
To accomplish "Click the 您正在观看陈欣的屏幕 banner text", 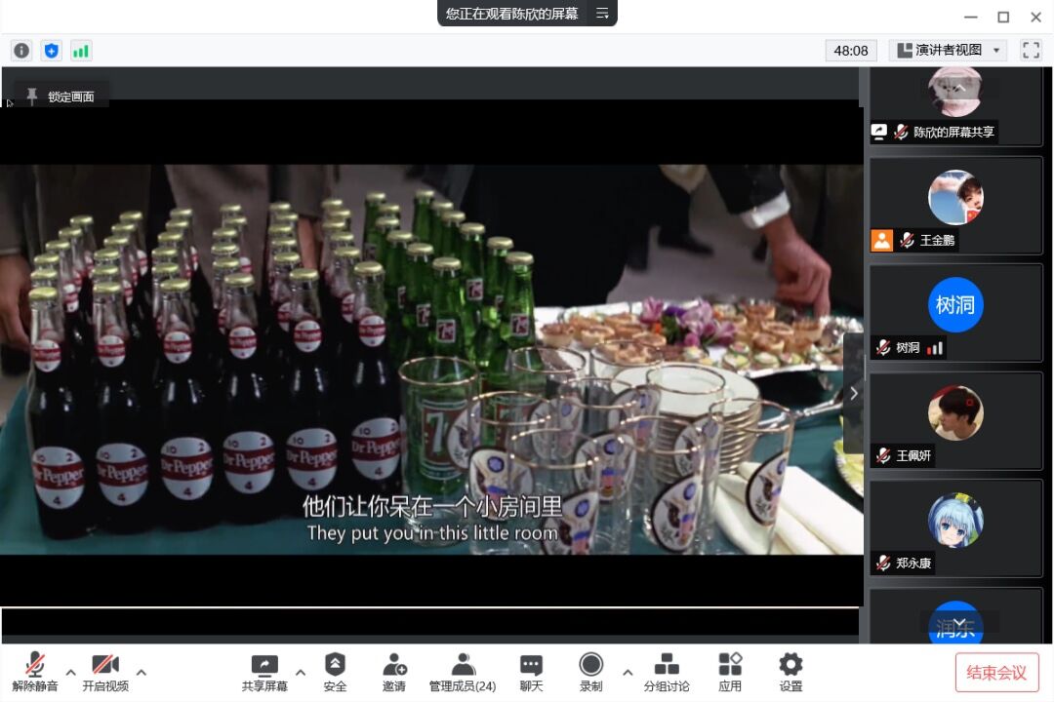I will tap(511, 14).
